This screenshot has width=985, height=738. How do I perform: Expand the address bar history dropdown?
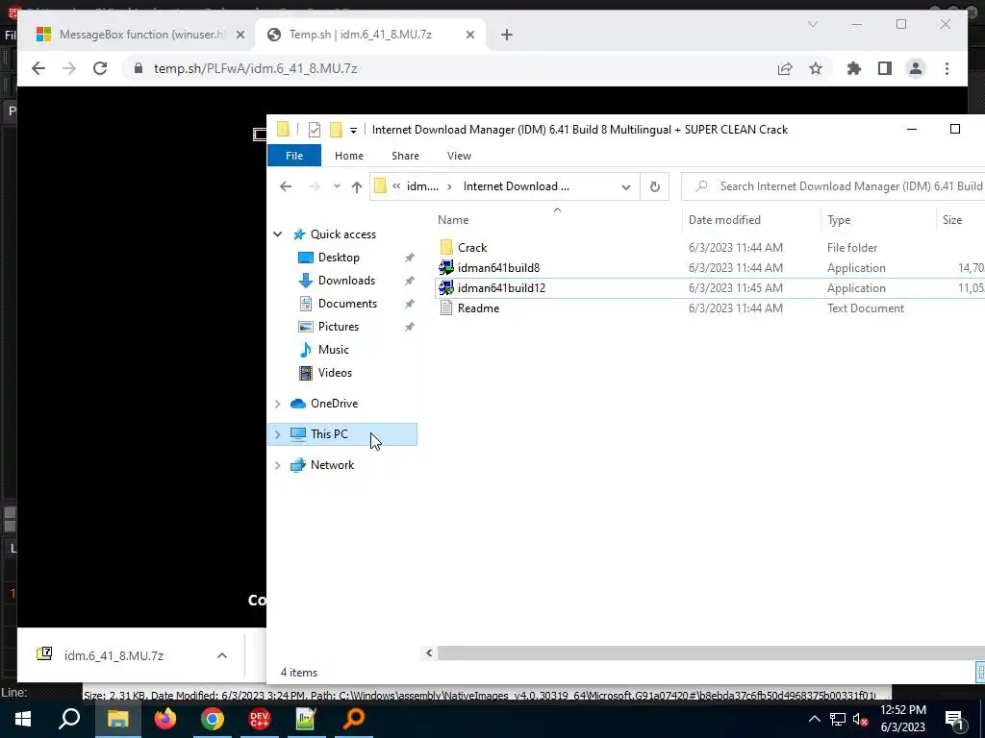(x=625, y=187)
